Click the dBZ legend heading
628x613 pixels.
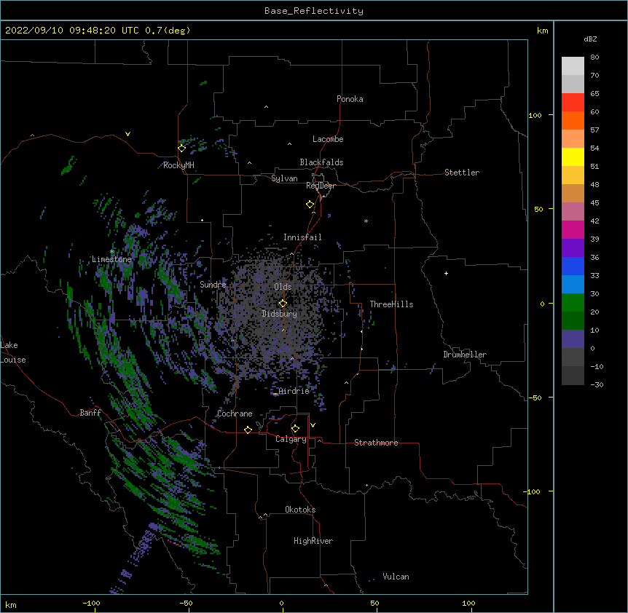pos(590,39)
